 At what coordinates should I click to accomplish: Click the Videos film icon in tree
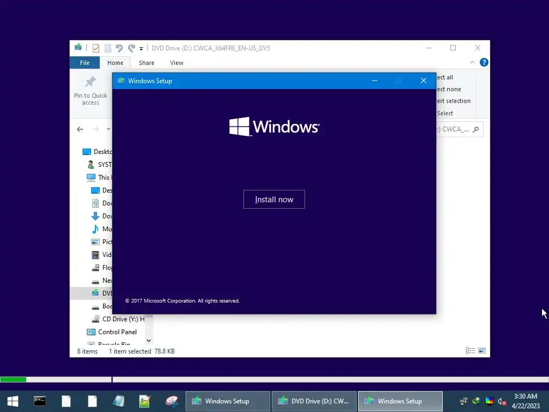point(95,255)
